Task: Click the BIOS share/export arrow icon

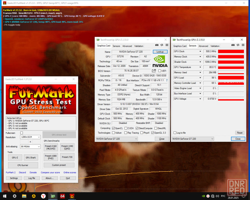Action: tap(154, 71)
